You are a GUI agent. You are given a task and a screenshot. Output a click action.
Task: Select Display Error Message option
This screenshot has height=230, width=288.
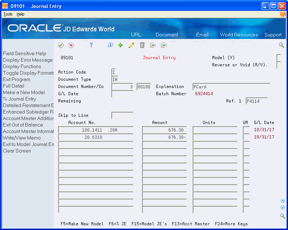28,60
